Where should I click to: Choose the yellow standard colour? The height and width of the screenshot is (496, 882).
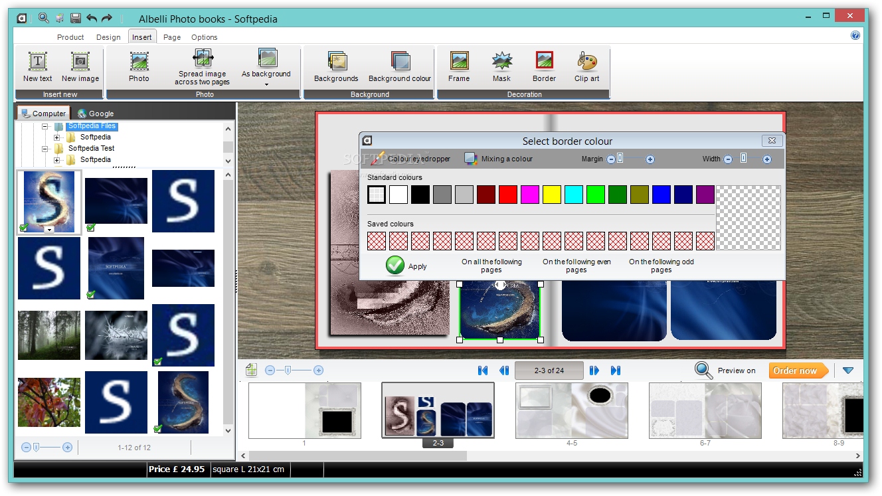point(552,195)
